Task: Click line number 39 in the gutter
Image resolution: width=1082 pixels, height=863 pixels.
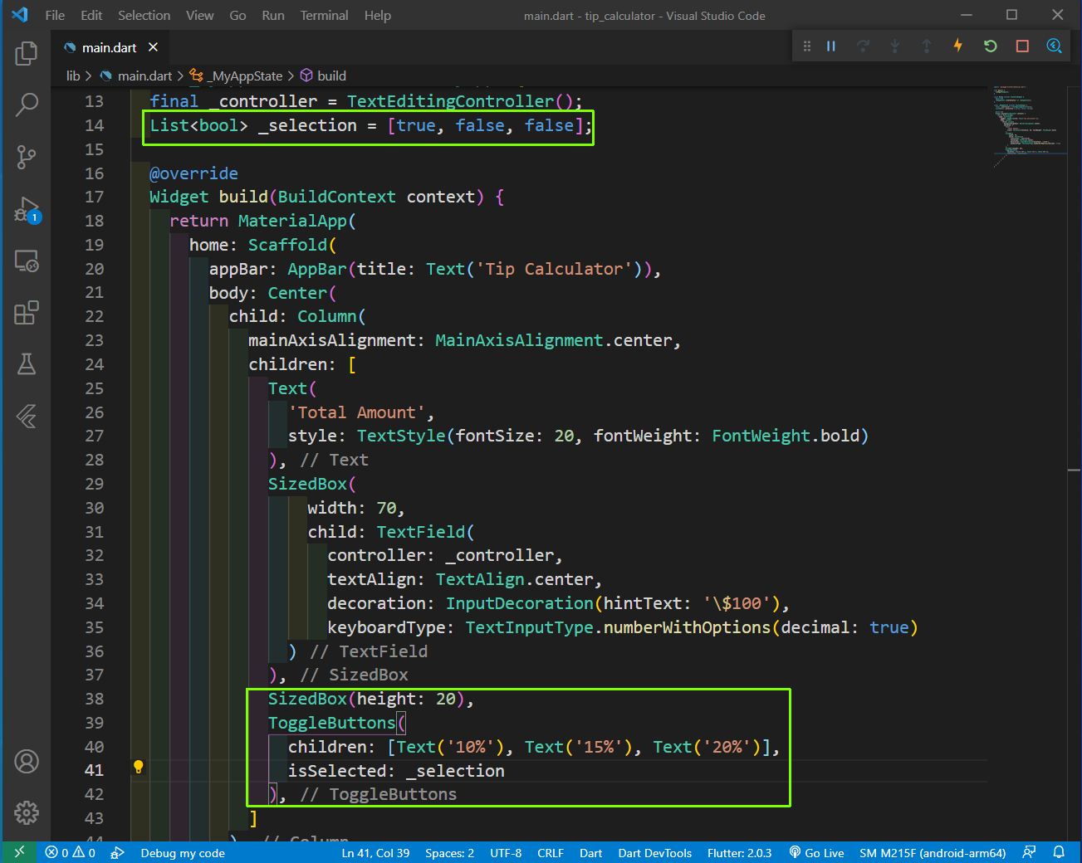Action: click(x=95, y=723)
